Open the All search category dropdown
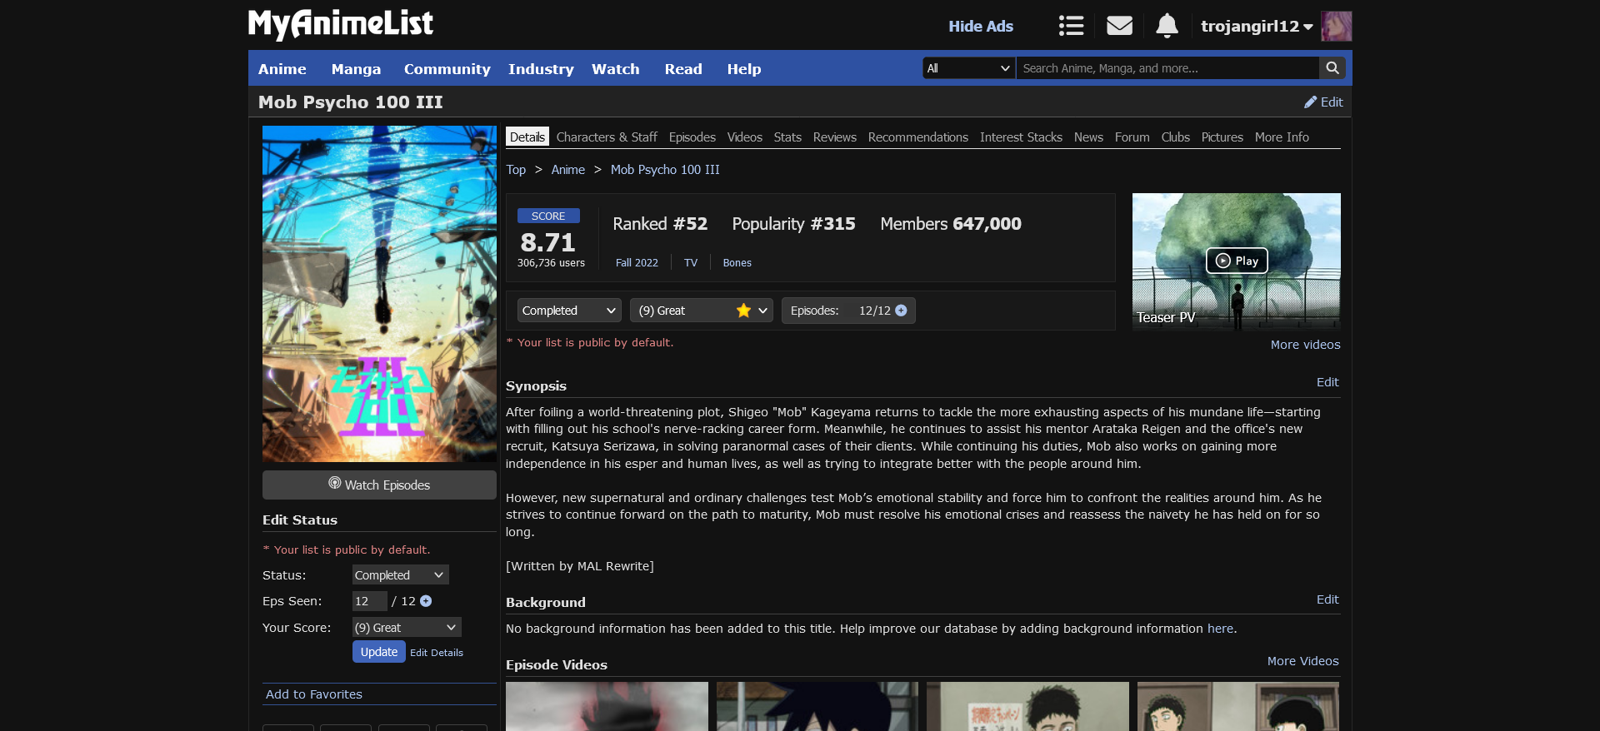Viewport: 1600px width, 731px height. click(969, 68)
